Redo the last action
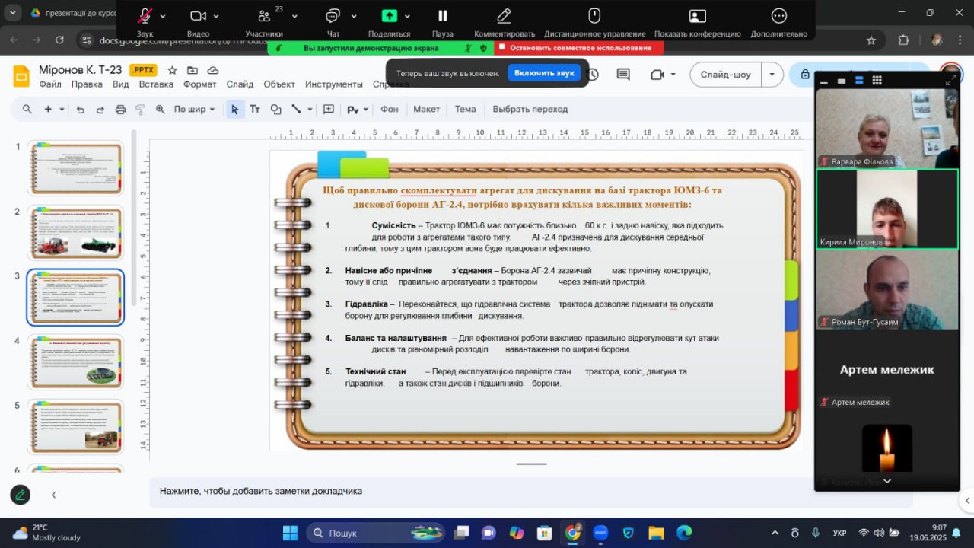 pyautogui.click(x=100, y=110)
